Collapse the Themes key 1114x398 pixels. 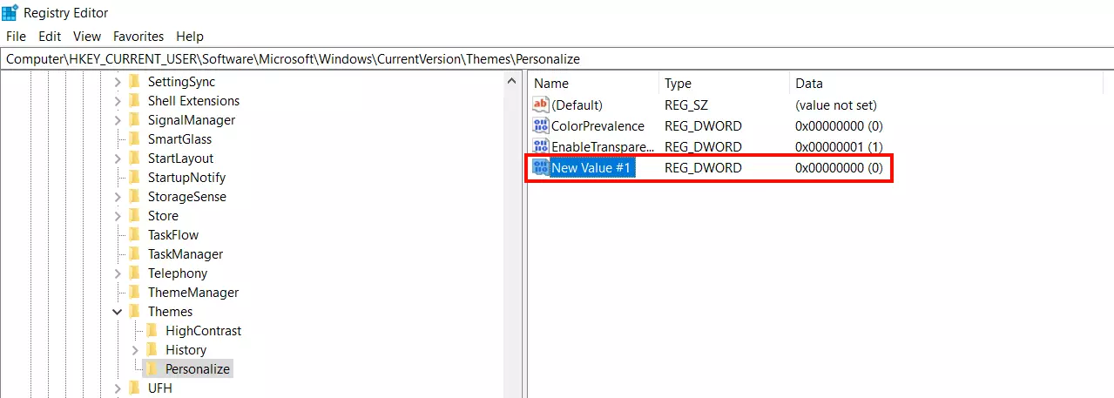pos(118,312)
